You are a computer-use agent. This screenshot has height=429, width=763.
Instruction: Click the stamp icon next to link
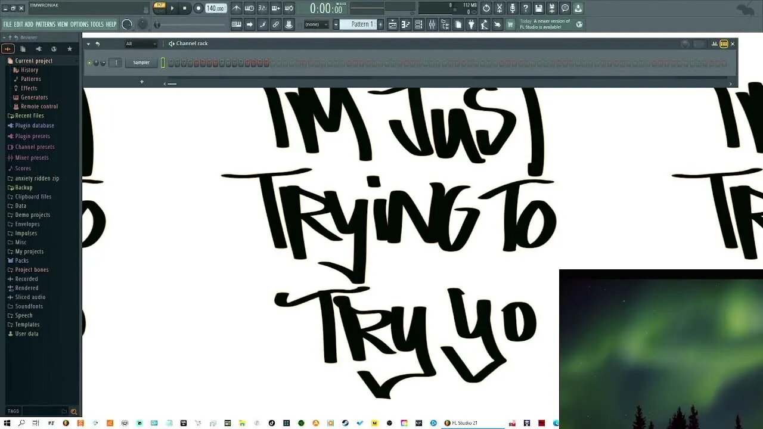(289, 24)
